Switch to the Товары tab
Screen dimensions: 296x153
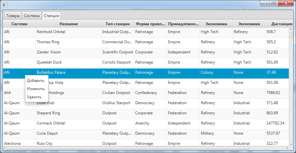(13, 16)
